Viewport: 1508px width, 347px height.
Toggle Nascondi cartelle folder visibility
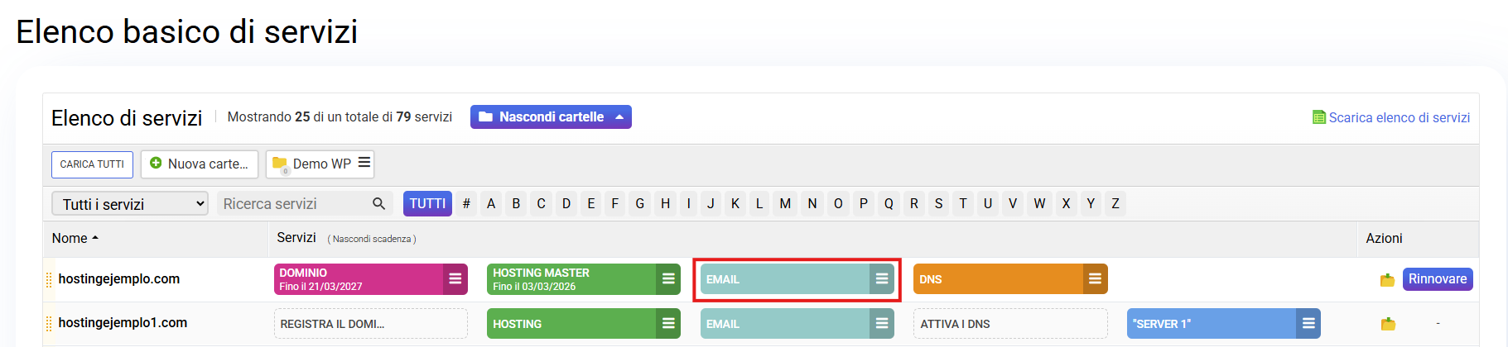551,117
